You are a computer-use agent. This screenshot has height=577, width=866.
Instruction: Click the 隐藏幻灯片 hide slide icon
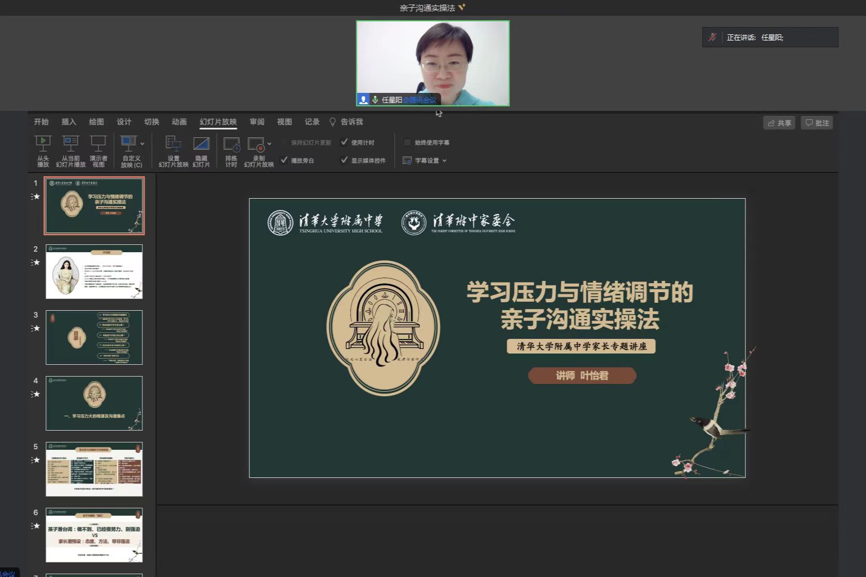(201, 144)
